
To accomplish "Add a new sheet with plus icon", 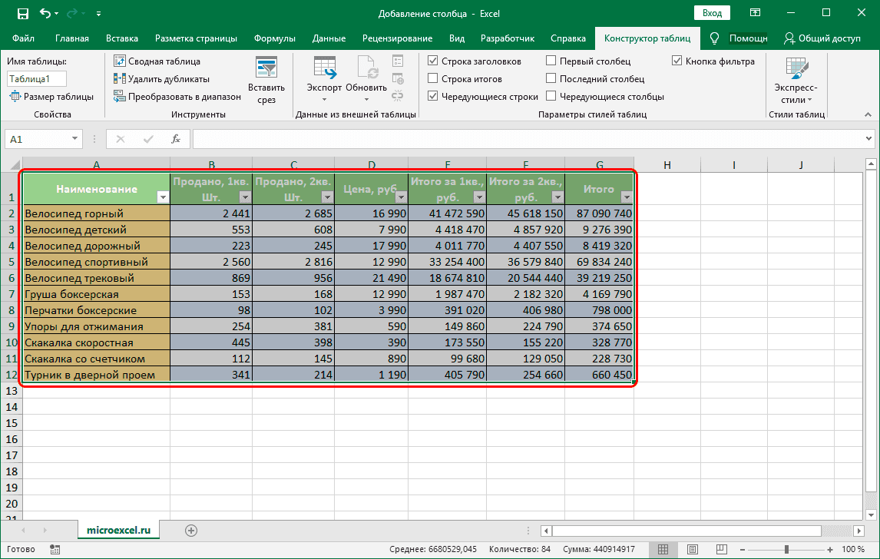I will 191,530.
